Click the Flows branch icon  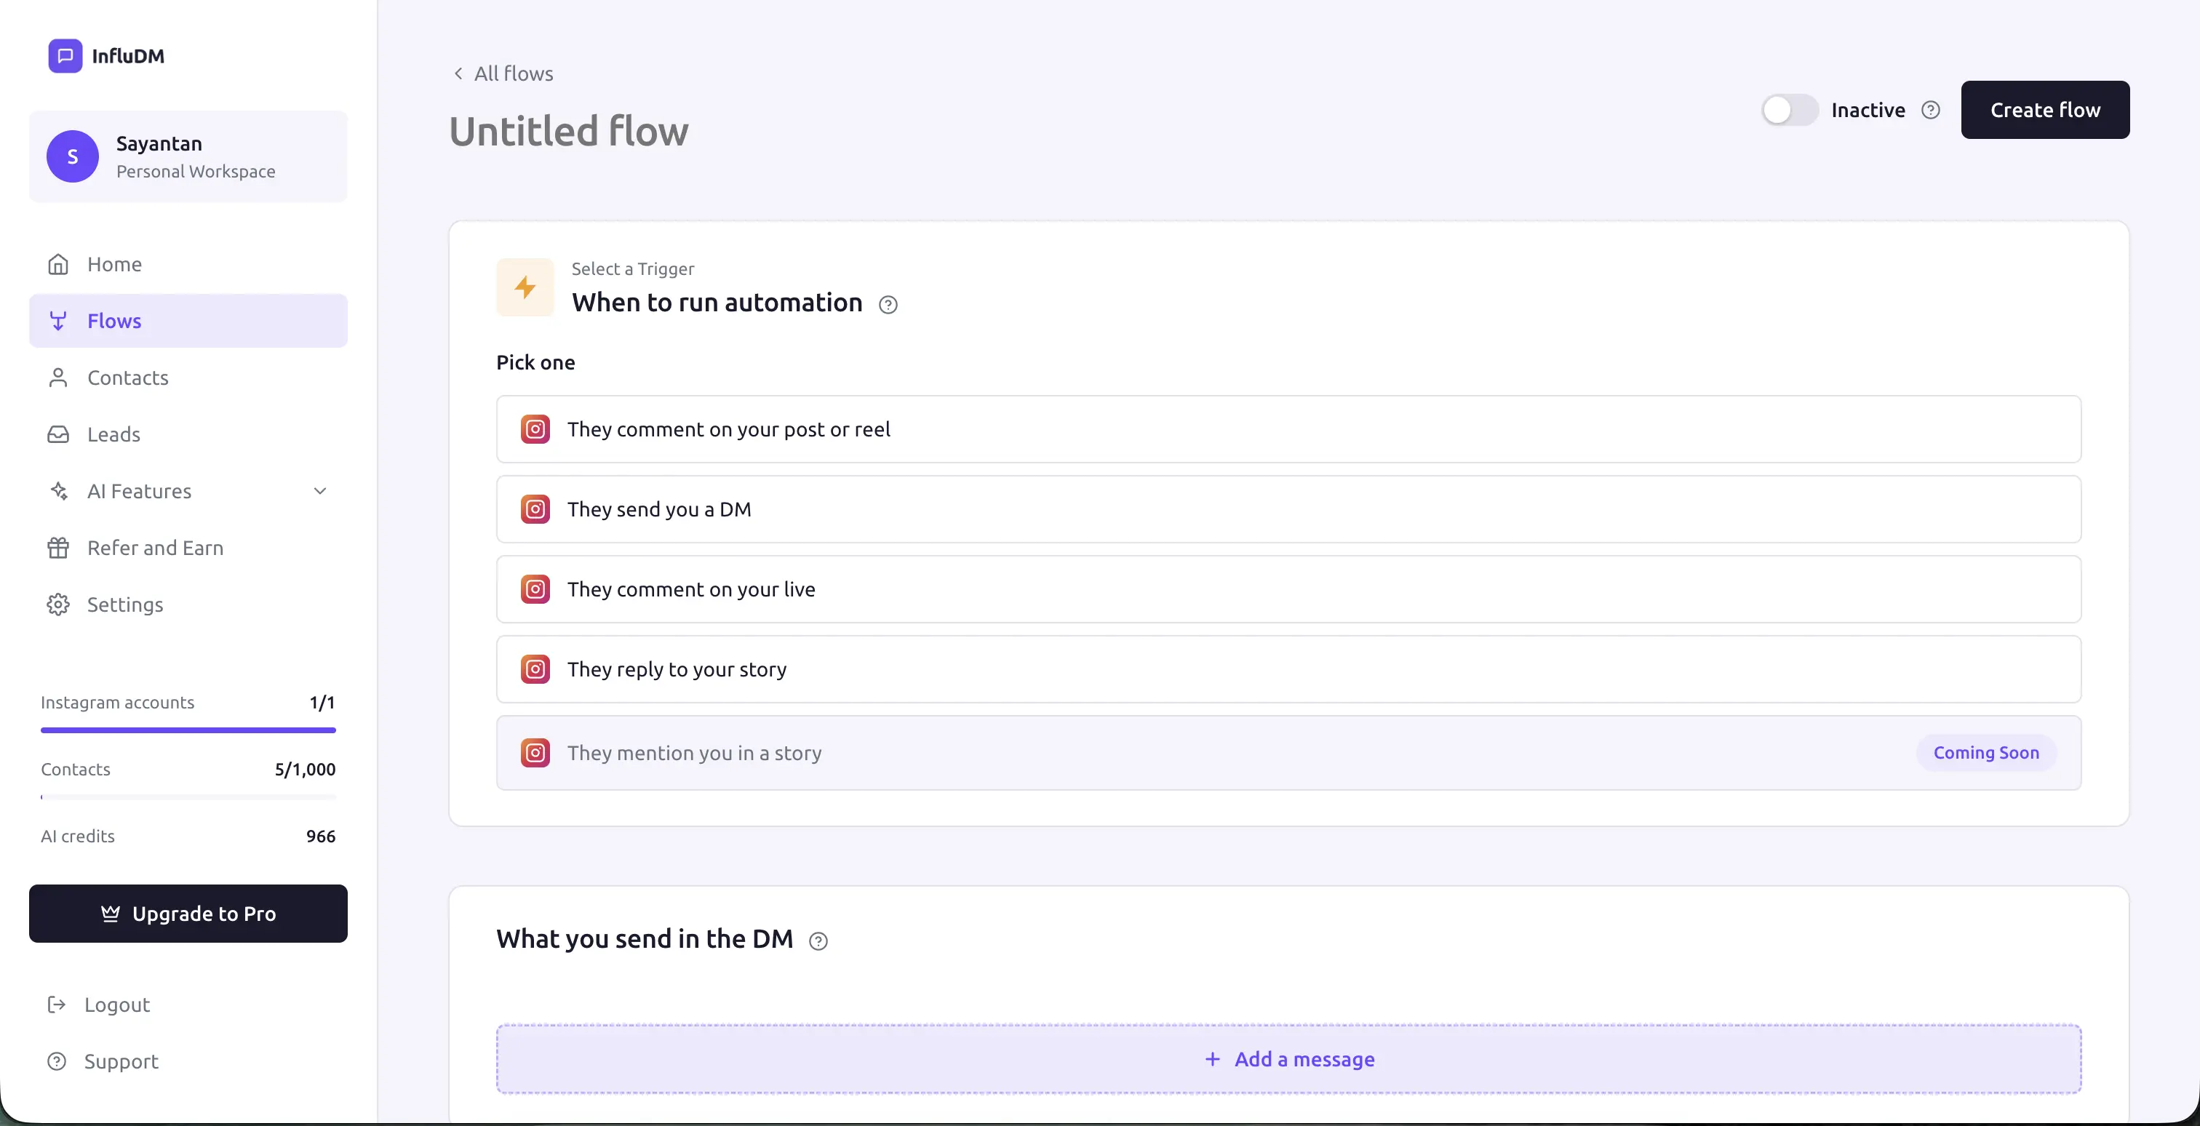[58, 321]
